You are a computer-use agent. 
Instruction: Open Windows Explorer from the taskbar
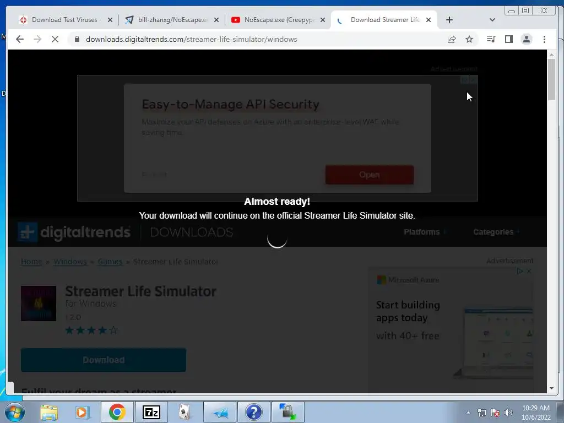click(49, 412)
